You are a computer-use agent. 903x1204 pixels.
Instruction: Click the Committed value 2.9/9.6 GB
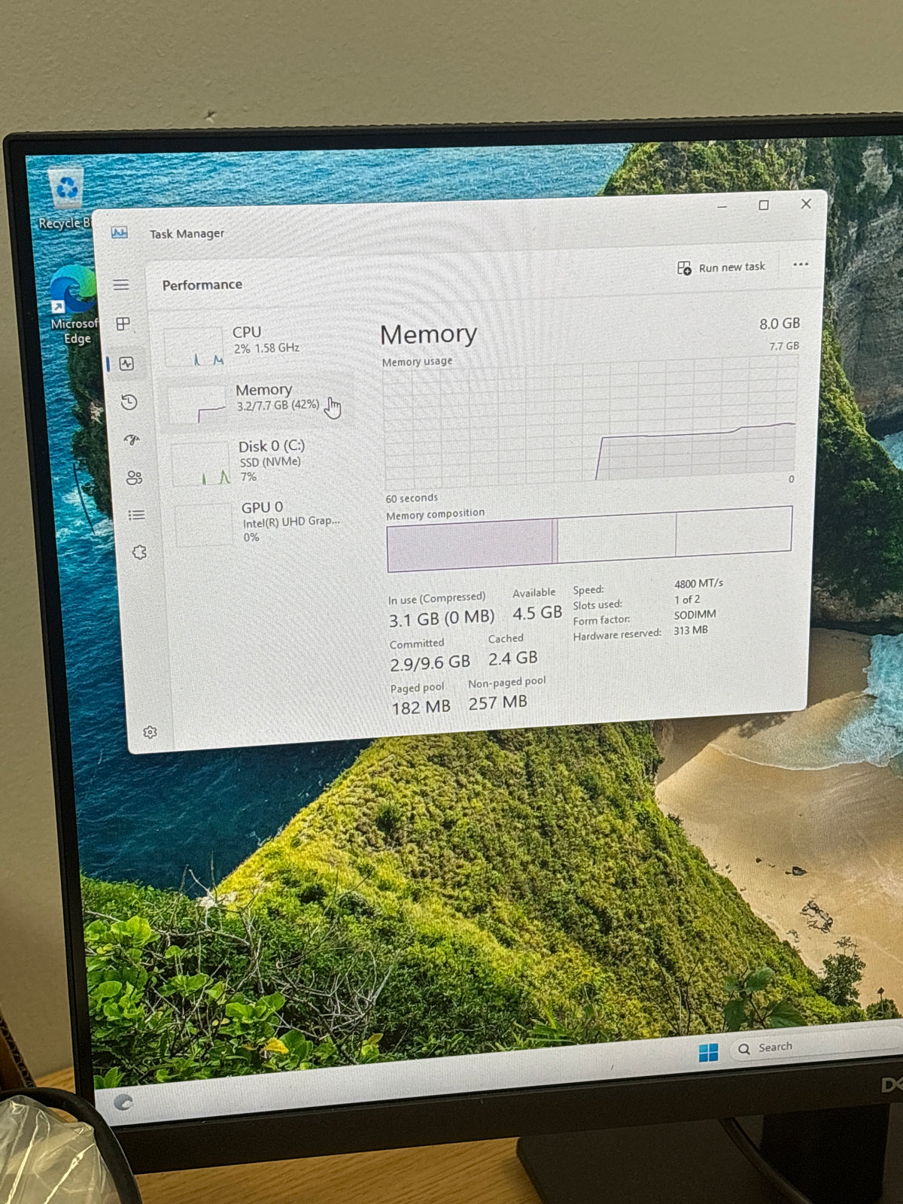[430, 663]
